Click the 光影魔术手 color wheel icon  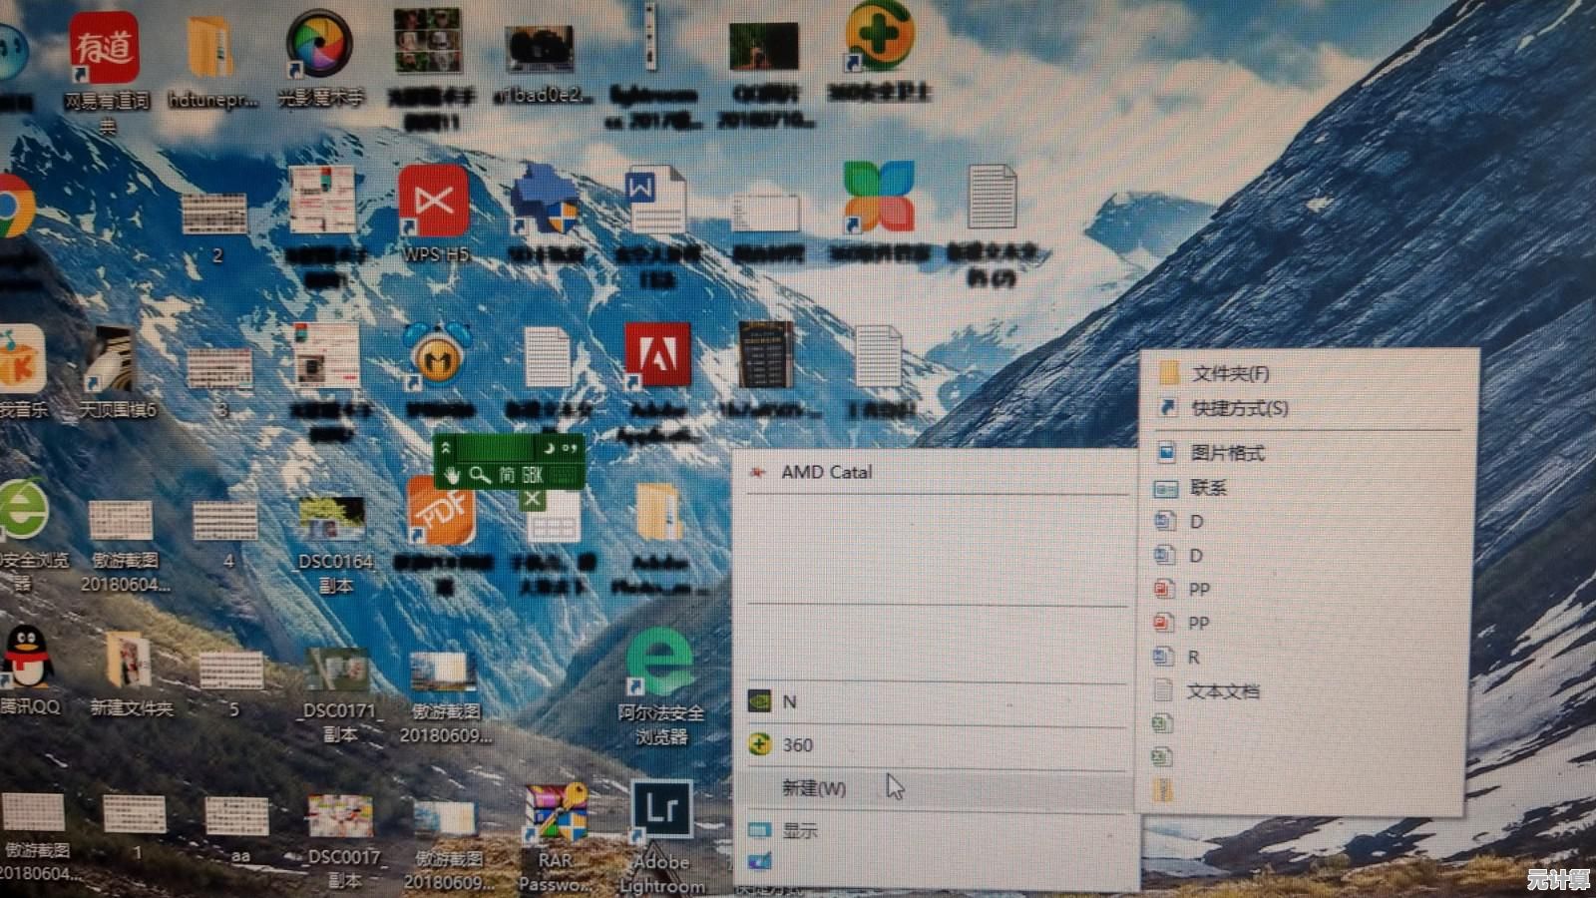pos(319,45)
